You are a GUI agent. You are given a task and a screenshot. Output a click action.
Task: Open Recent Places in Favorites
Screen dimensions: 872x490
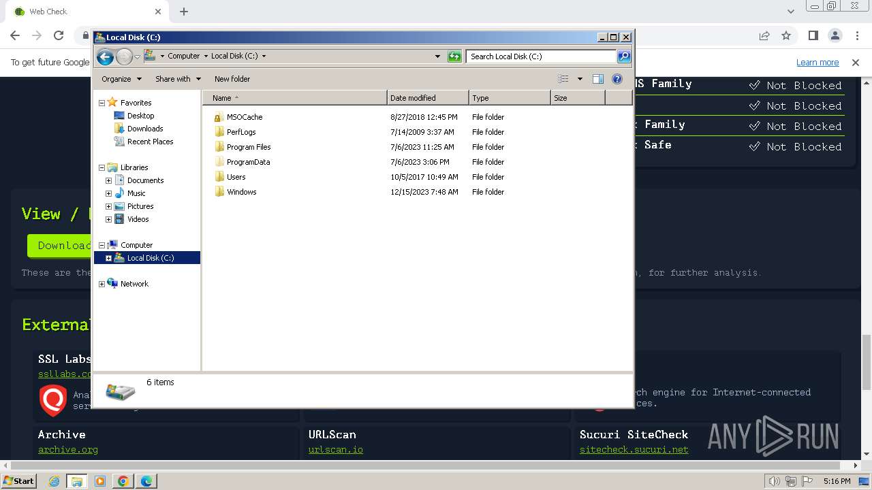click(150, 142)
